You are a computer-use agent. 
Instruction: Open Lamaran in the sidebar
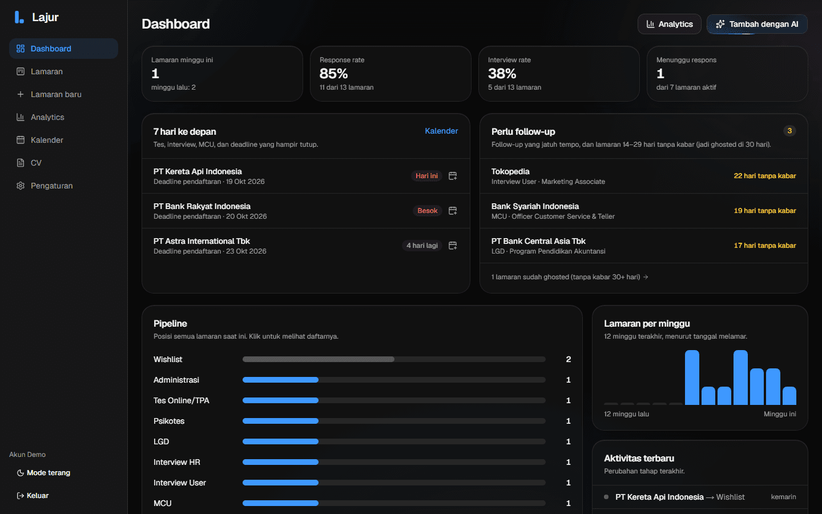(x=63, y=71)
